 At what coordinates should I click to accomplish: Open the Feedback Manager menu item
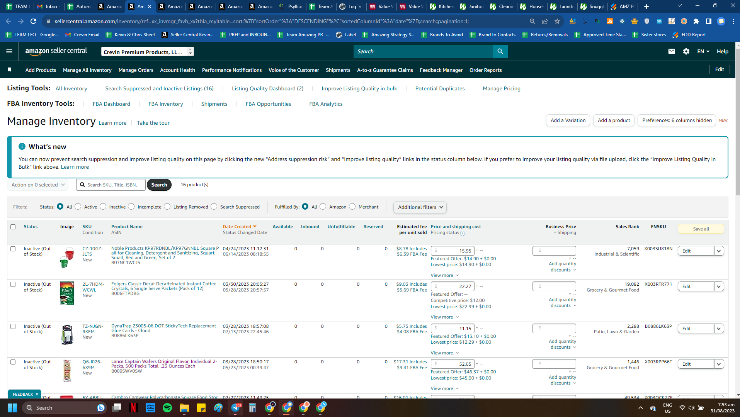[x=441, y=70]
